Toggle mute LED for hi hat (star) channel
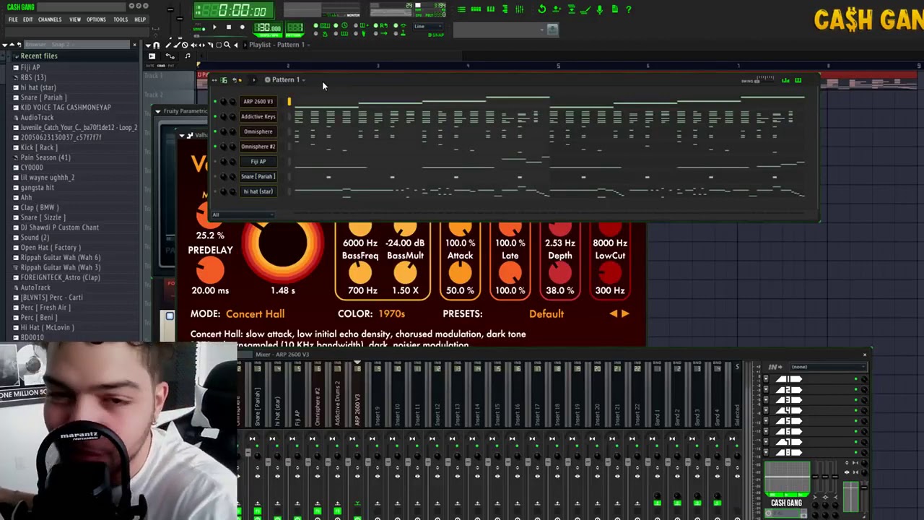Viewport: 924px width, 520px height. [214, 191]
